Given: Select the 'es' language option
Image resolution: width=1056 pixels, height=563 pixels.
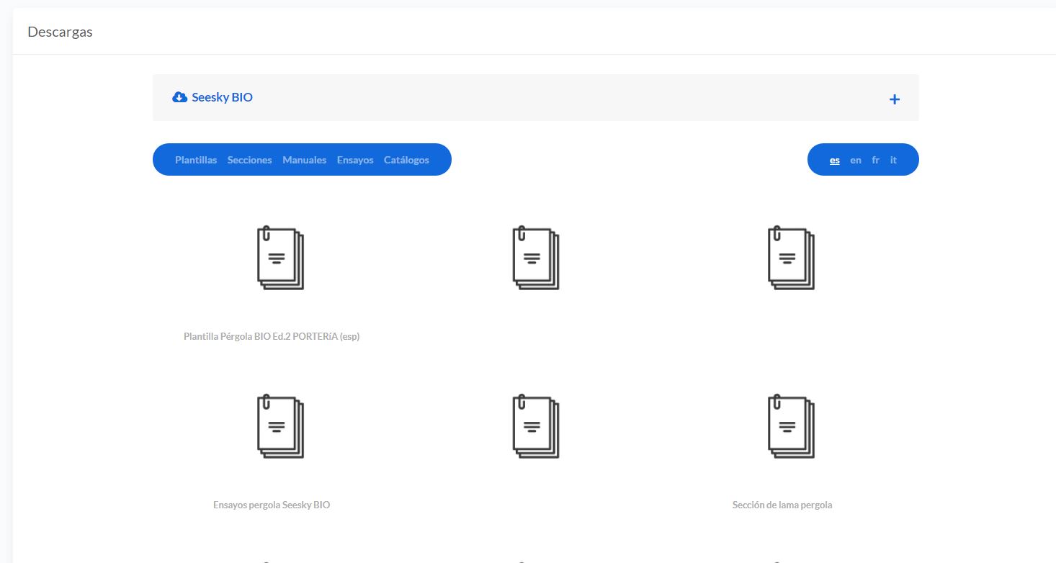Looking at the screenshot, I should click(x=835, y=160).
